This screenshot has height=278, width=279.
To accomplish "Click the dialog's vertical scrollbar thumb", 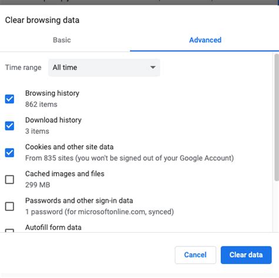I will click(x=277, y=118).
